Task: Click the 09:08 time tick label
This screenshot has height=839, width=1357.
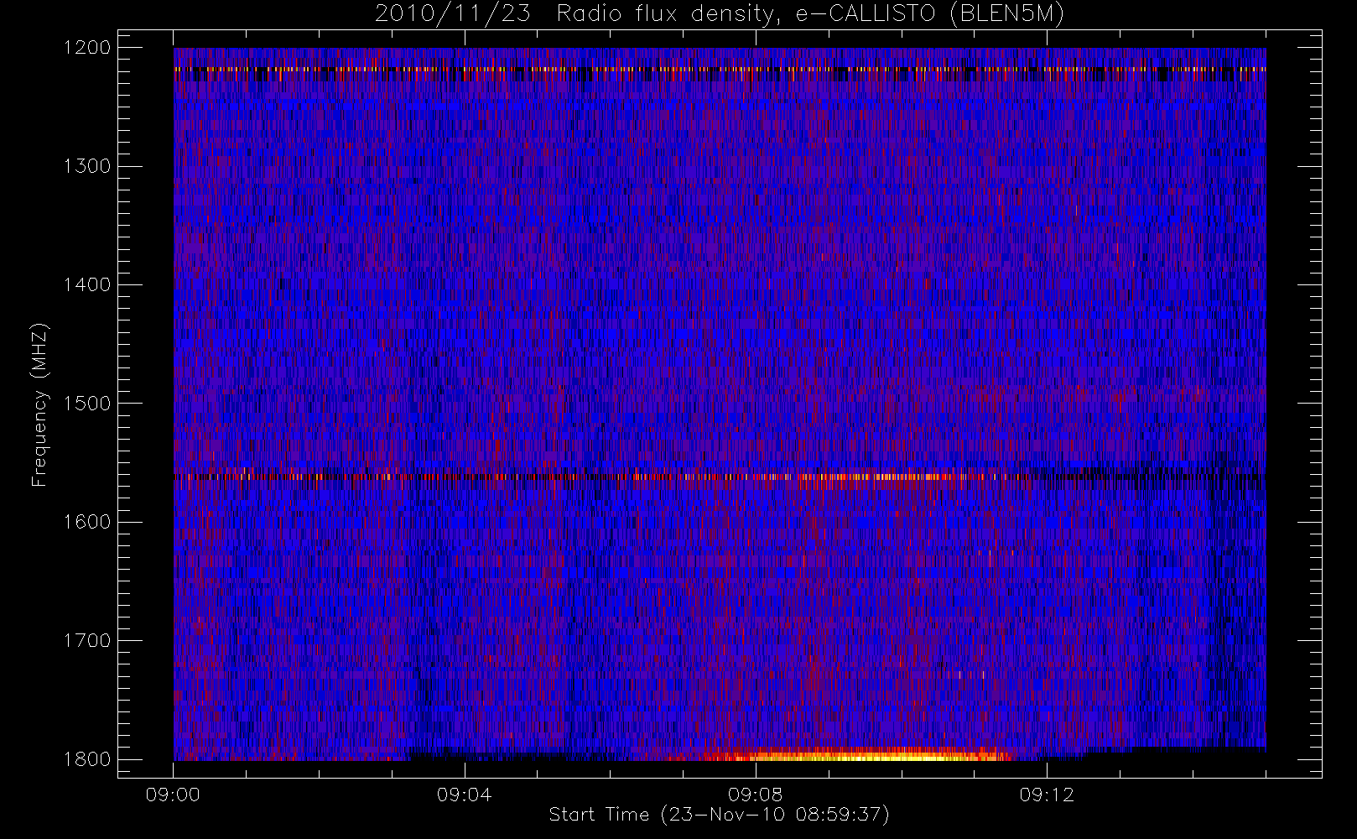Action: (x=755, y=795)
